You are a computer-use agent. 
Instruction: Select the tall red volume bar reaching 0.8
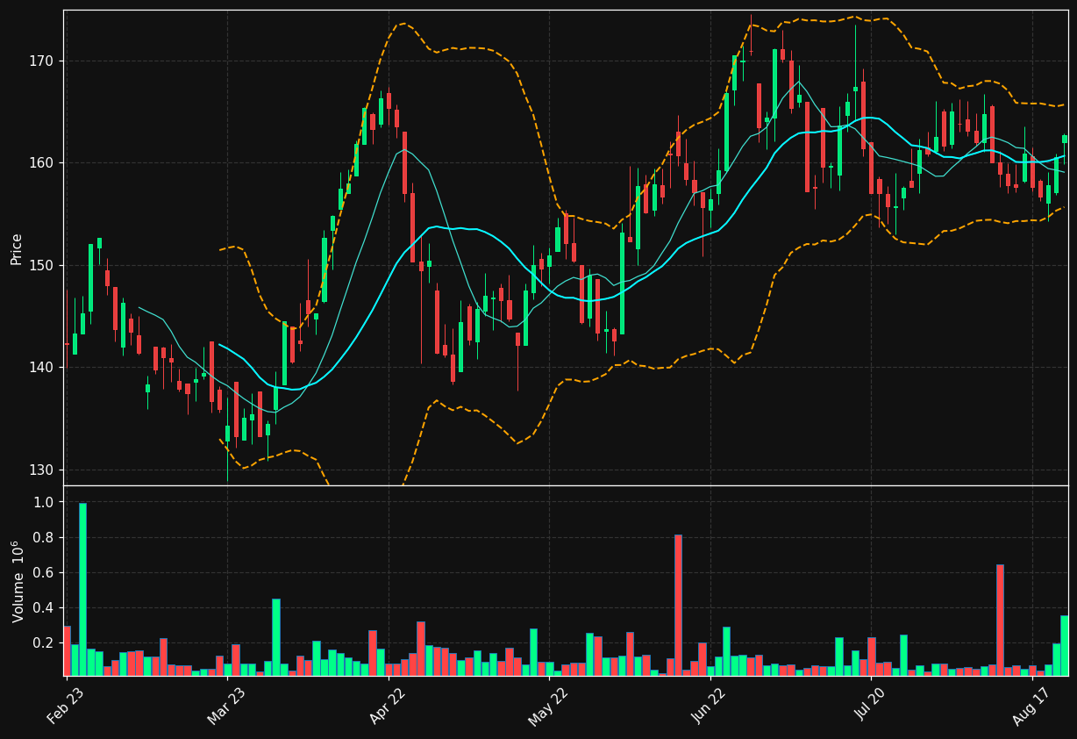coord(678,605)
